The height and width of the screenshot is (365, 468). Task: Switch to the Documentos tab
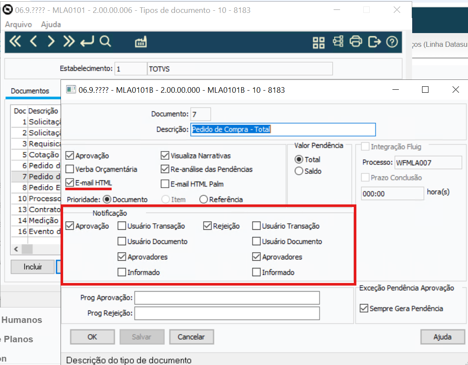[30, 91]
